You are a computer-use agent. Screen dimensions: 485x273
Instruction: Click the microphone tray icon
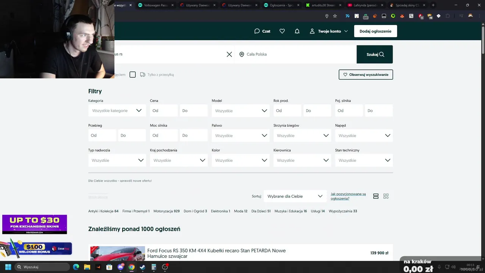click(439, 267)
